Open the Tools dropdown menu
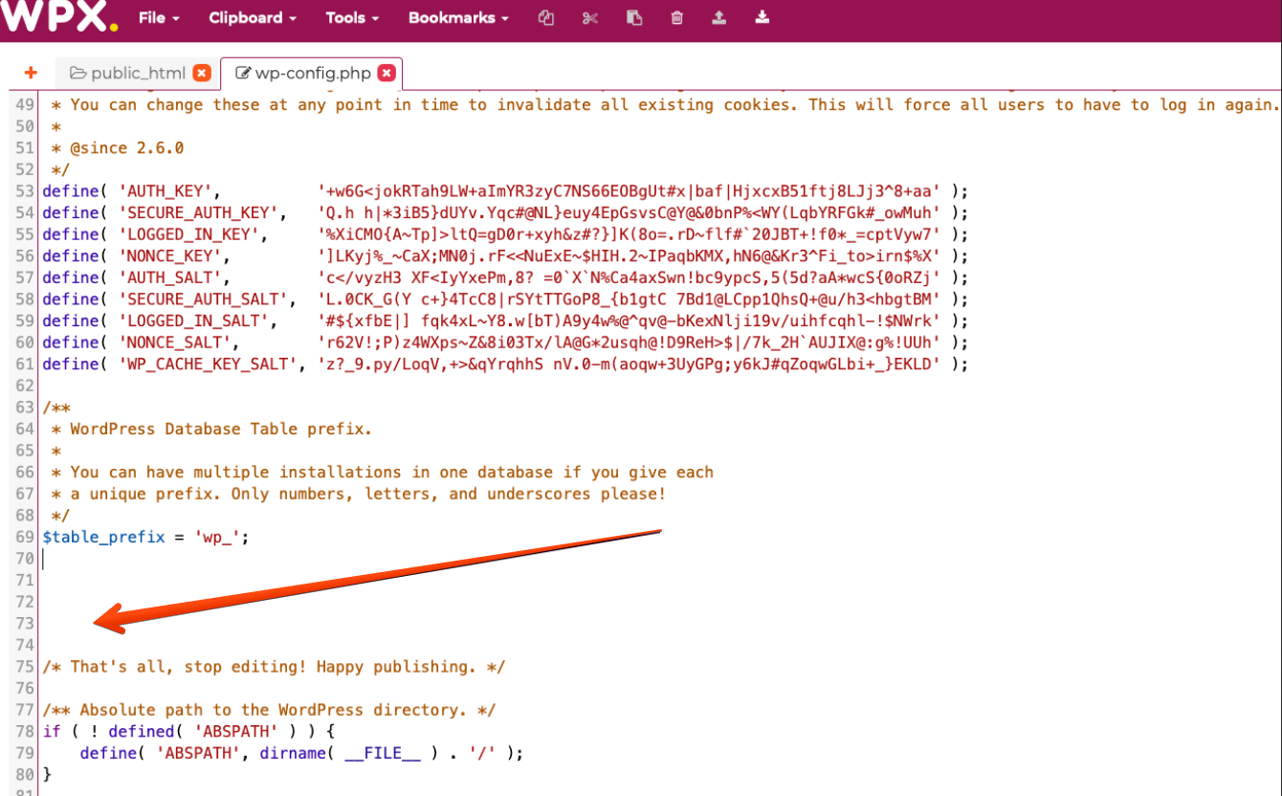This screenshot has height=796, width=1282. tap(351, 17)
